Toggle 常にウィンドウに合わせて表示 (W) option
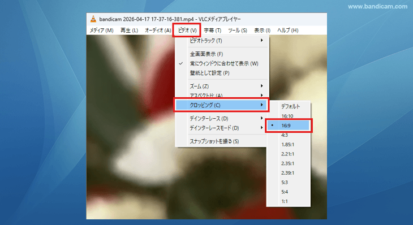 coord(222,63)
